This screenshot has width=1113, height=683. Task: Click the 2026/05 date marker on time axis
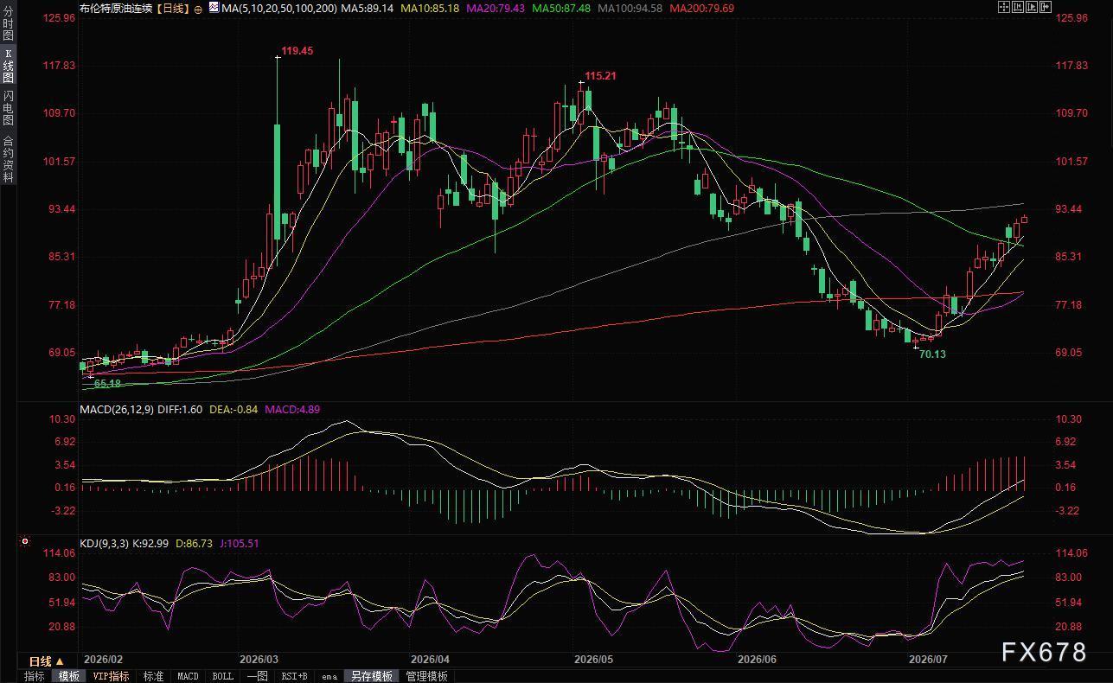[x=594, y=659]
